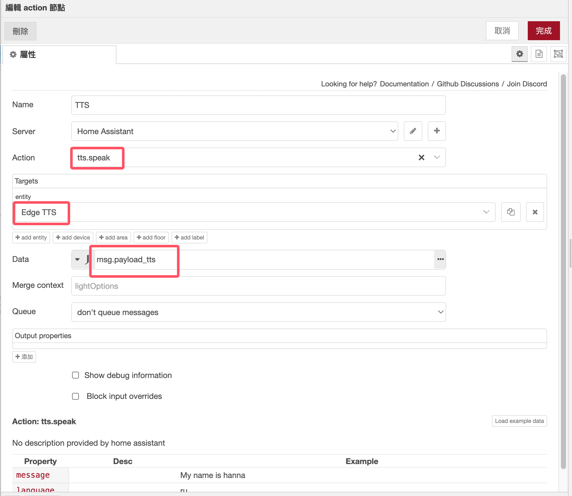The image size is (572, 496).
Task: Open Data type selector dropdown
Action: click(x=78, y=259)
